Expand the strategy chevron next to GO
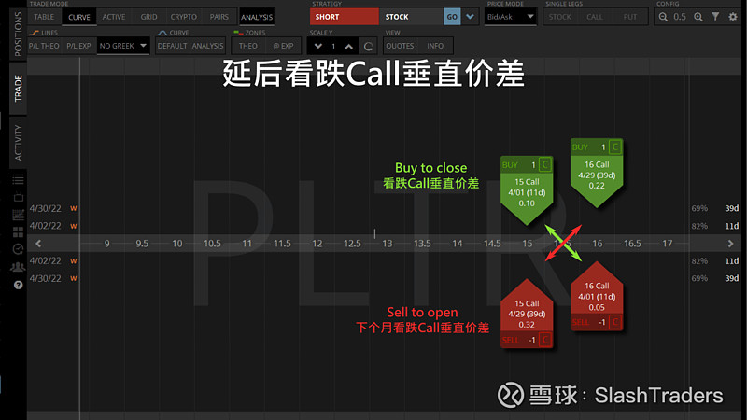The height and width of the screenshot is (420, 747). click(471, 17)
